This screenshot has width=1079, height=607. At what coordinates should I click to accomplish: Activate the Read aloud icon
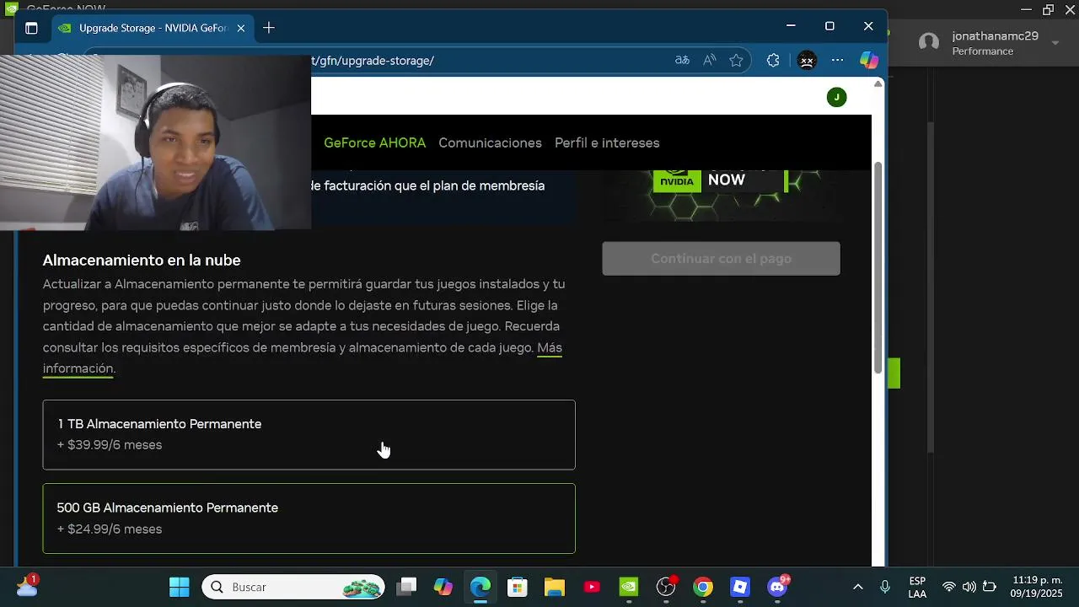(x=710, y=60)
